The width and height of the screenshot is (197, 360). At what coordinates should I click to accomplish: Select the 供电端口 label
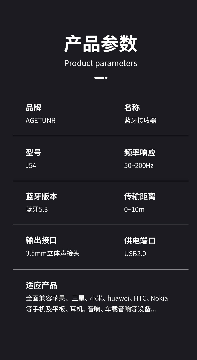point(140,241)
